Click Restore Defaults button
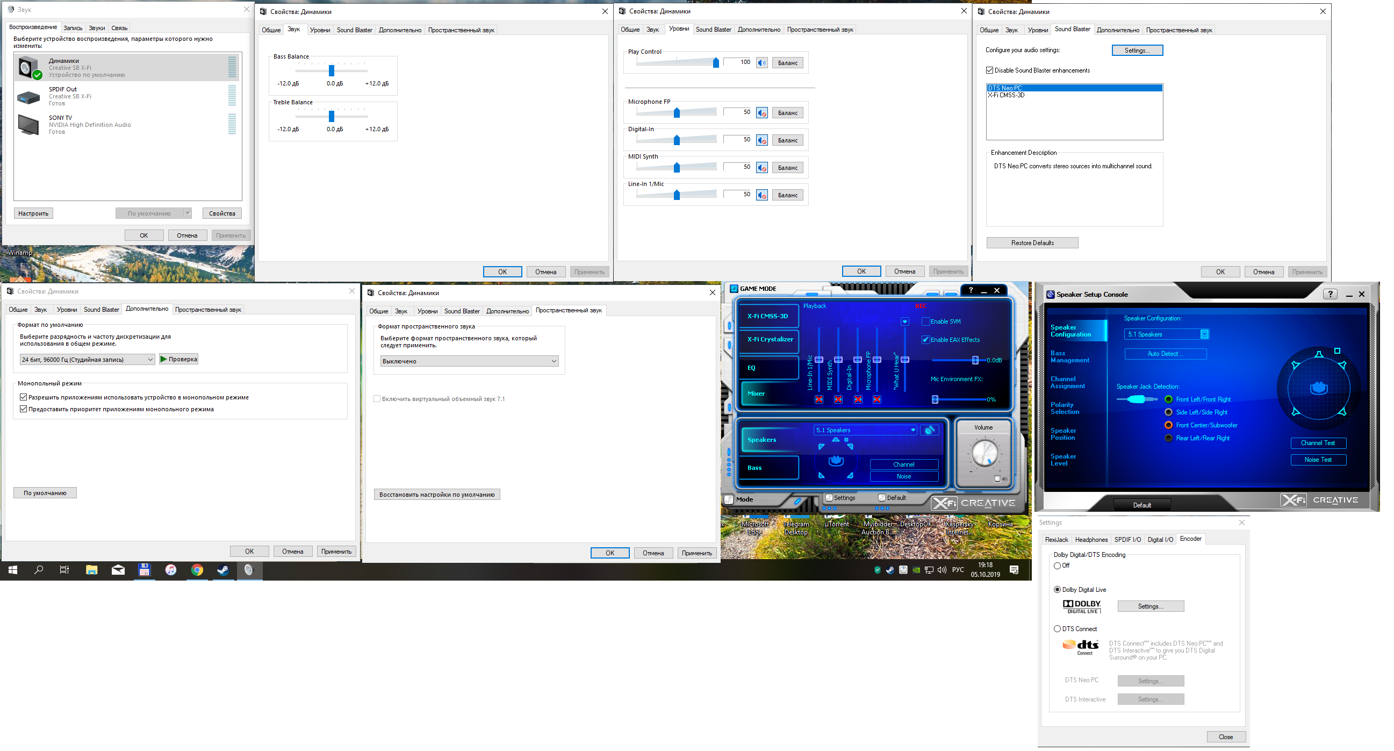Image resolution: width=1394 pixels, height=751 pixels. pyautogui.click(x=1032, y=243)
